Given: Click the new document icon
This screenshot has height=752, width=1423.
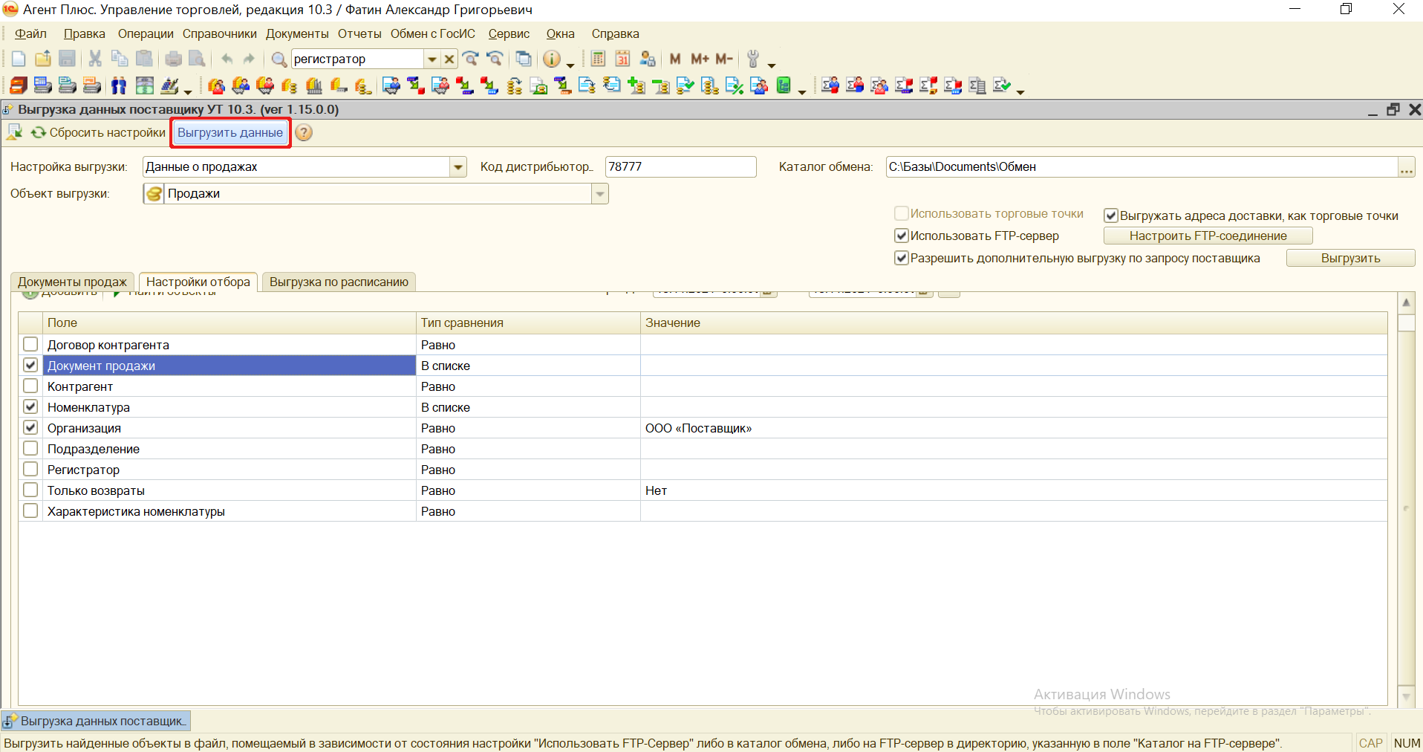Looking at the screenshot, I should pos(19,59).
